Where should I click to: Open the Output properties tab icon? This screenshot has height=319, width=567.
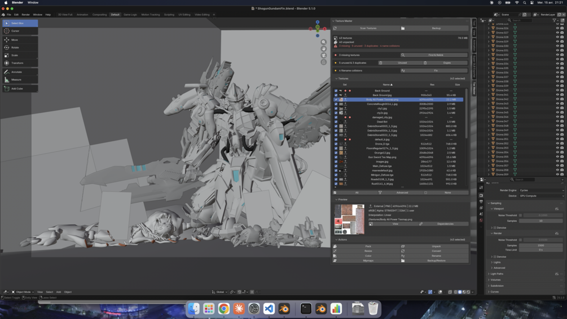pos(481,202)
